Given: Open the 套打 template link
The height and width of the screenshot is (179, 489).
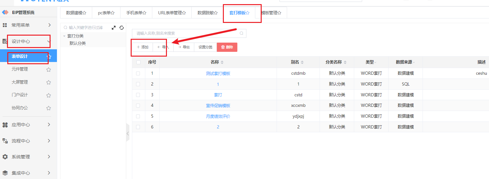Looking at the screenshot, I should [x=218, y=95].
